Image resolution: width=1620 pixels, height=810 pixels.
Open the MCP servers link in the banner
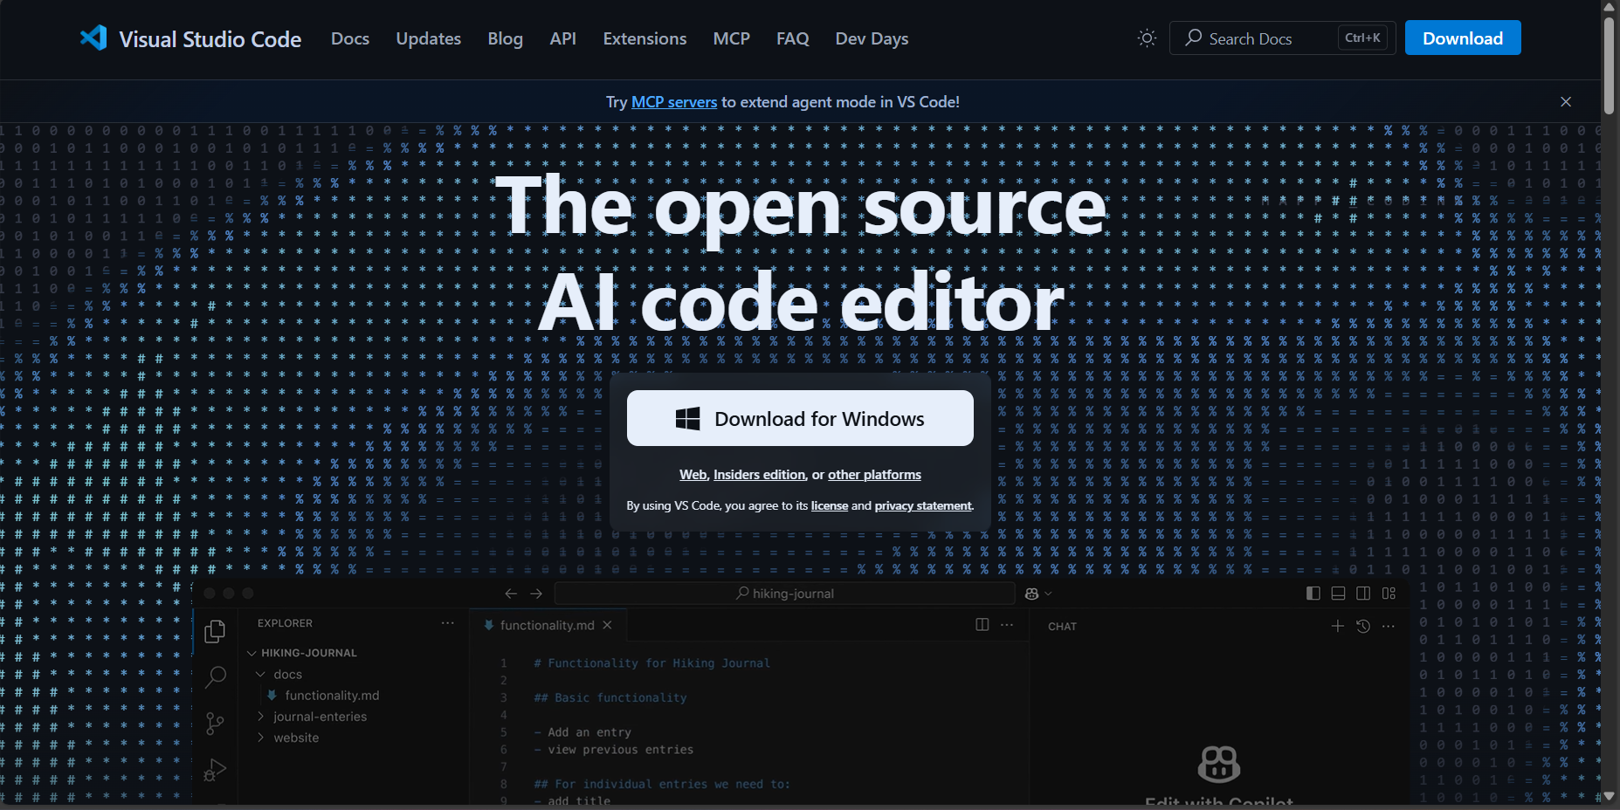673,101
